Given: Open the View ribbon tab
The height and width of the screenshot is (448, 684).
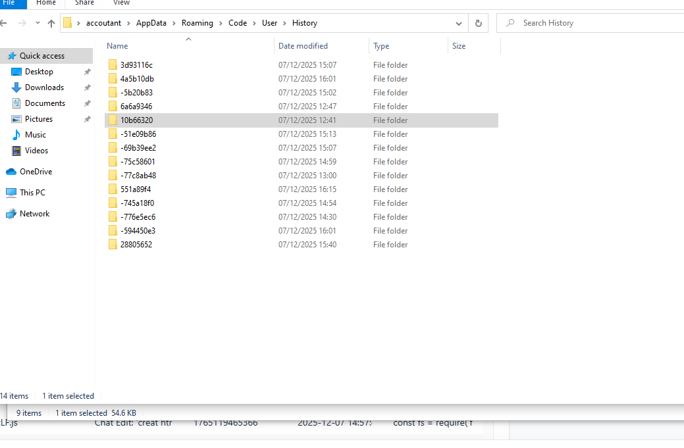Looking at the screenshot, I should (121, 3).
